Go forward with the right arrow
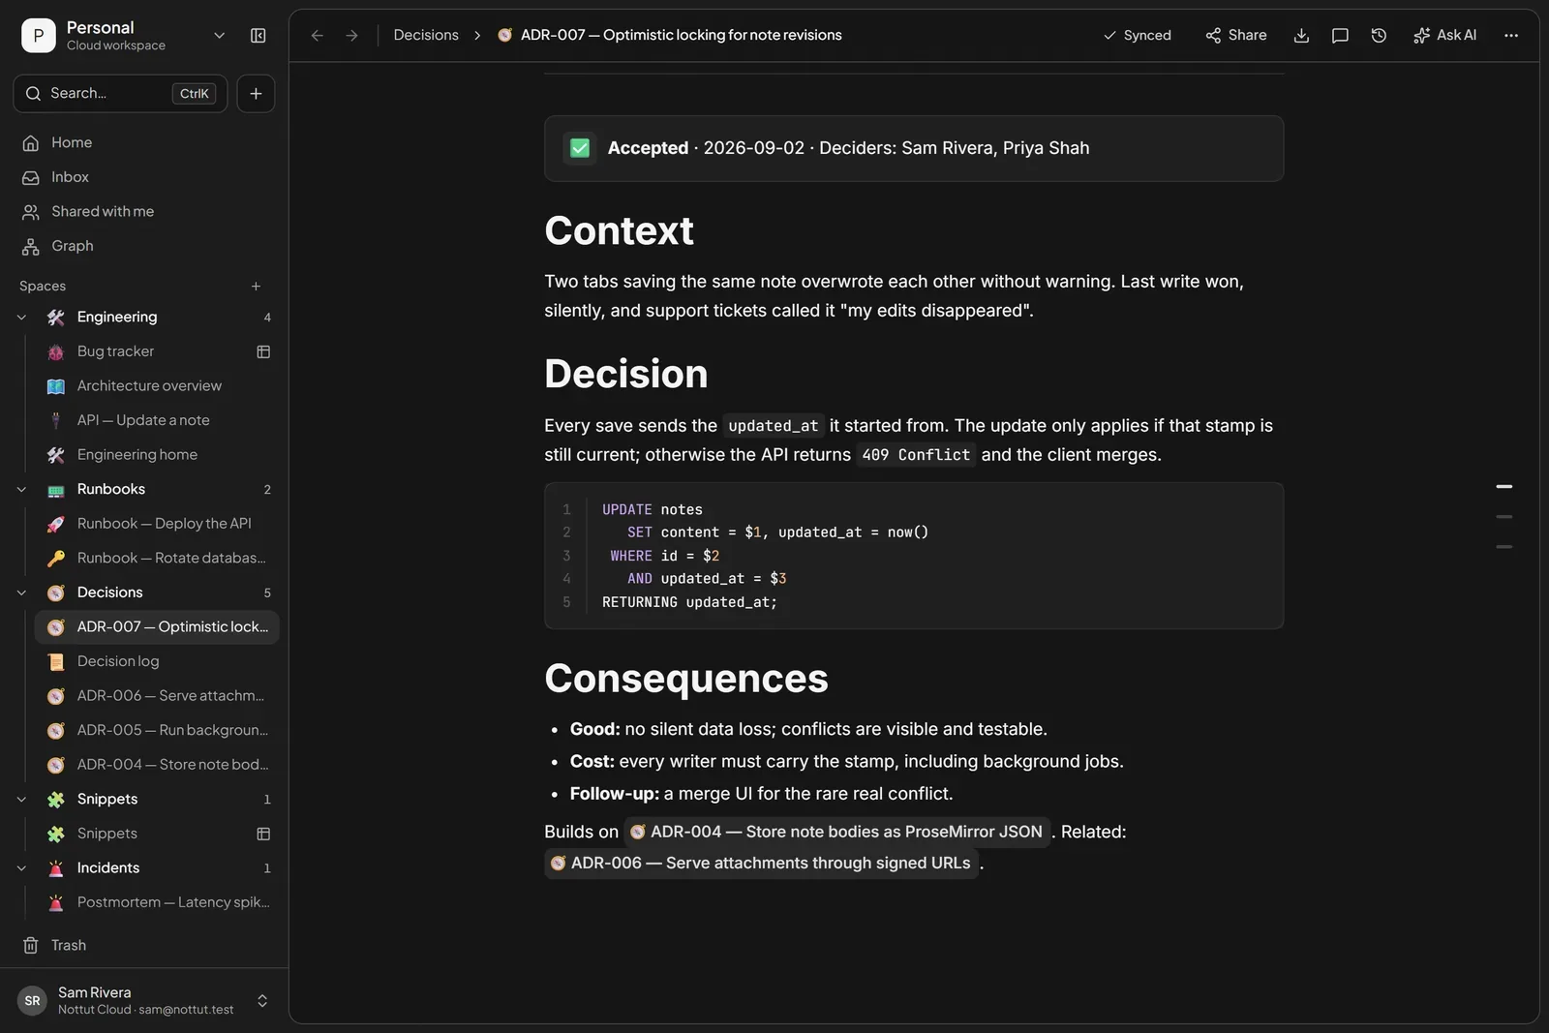This screenshot has height=1033, width=1549. [x=352, y=36]
